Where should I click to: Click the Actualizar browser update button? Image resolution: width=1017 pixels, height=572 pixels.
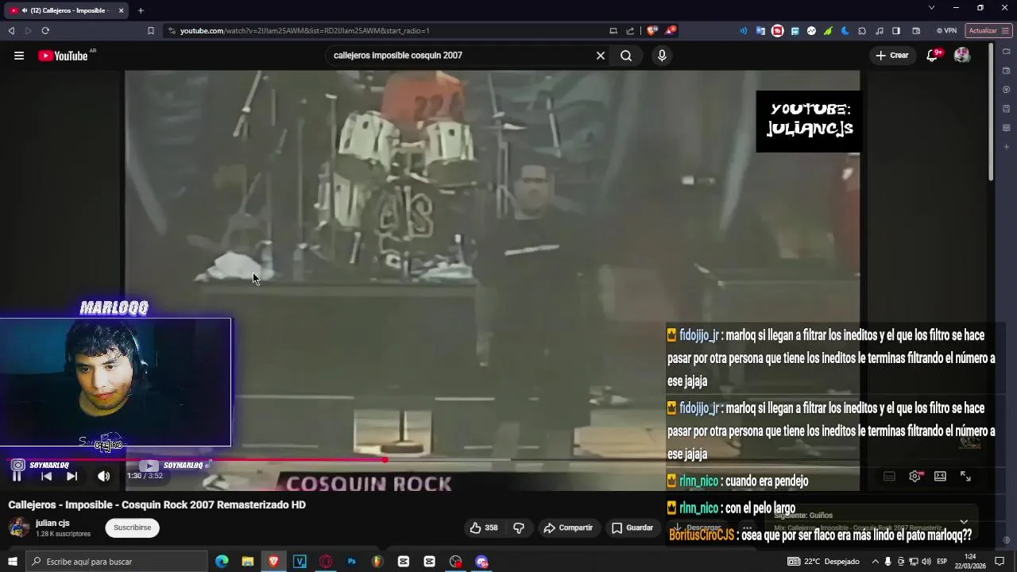988,31
